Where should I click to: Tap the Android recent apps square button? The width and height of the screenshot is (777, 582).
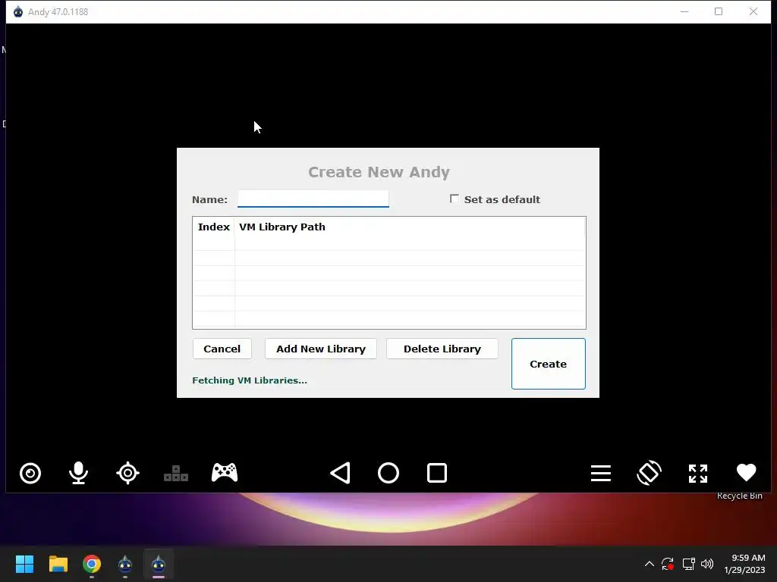[437, 473]
